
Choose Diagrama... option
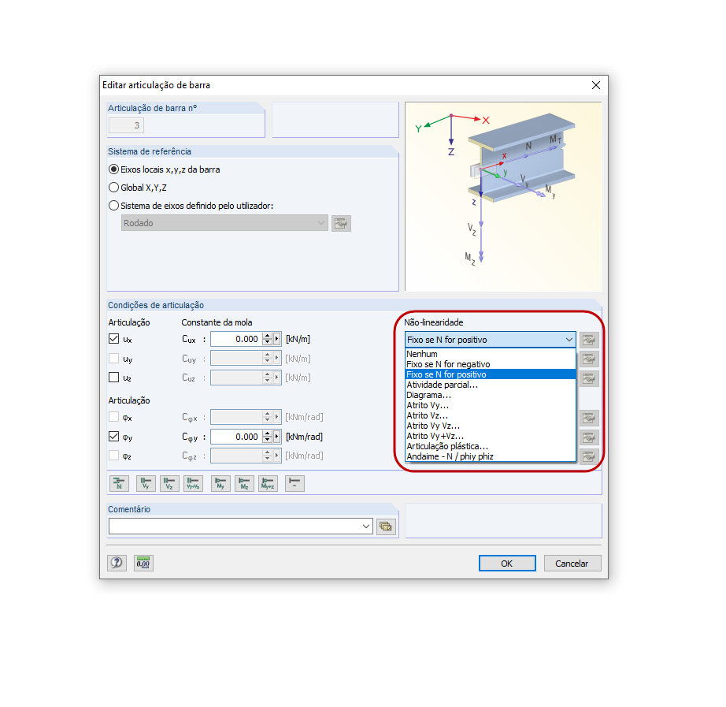(x=491, y=395)
